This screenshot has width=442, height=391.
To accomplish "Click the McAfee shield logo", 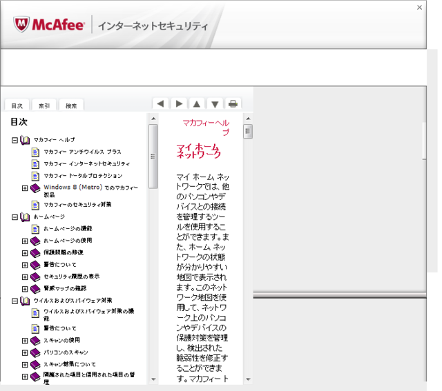I will 21,24.
